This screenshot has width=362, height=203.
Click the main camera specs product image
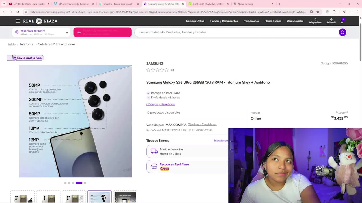coord(75,121)
